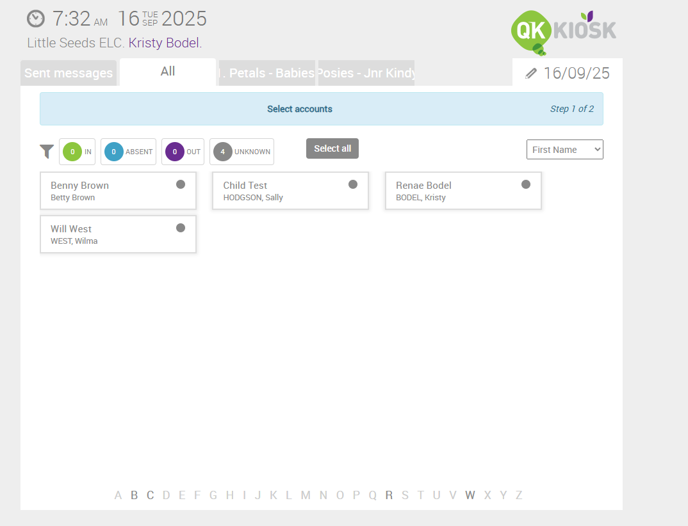Click the green IN count circle
The height and width of the screenshot is (526, 688).
coord(72,152)
